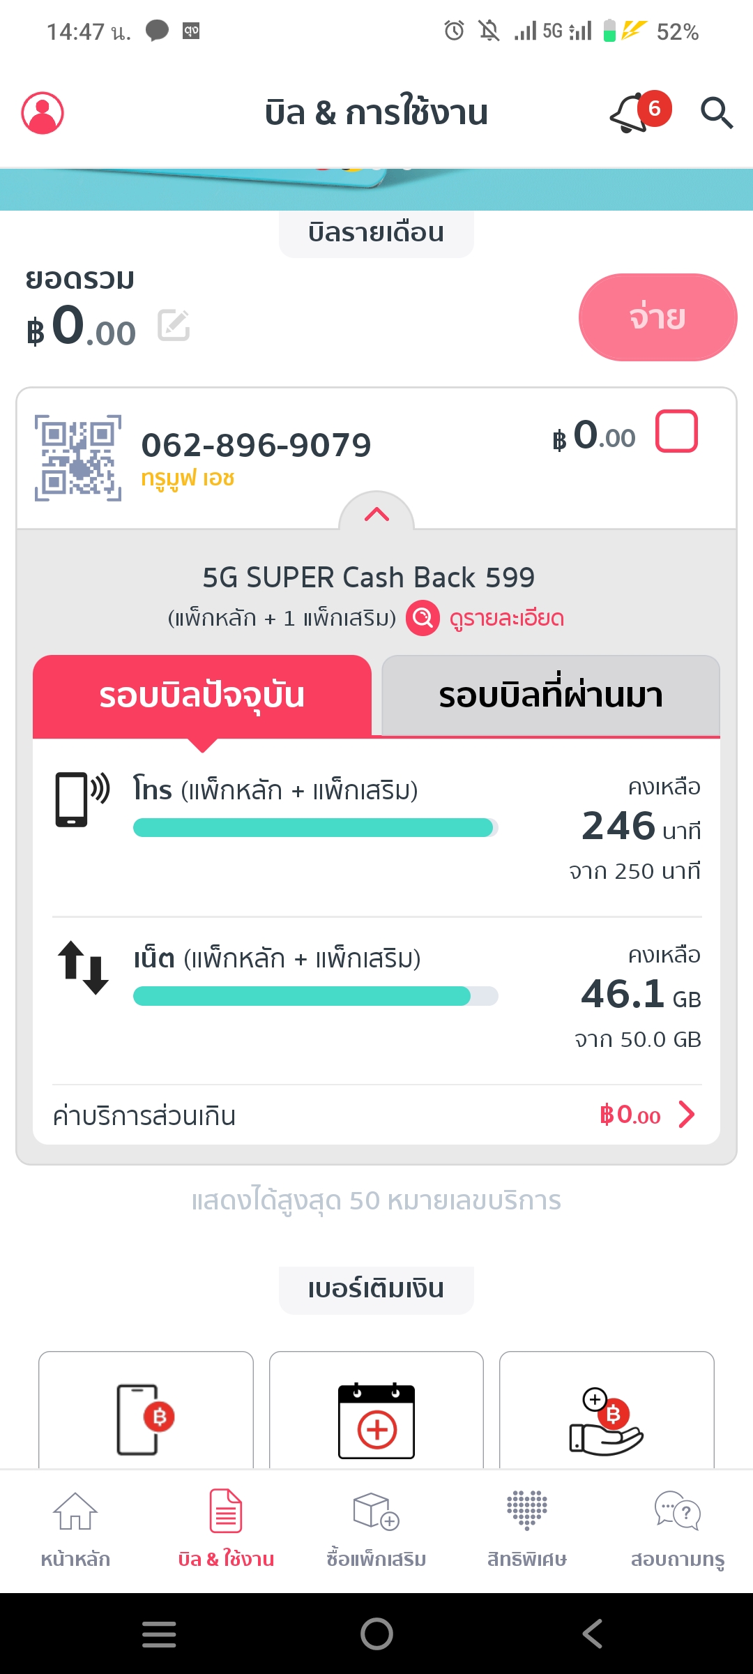Switch to รอบบิลที่ผ่านมา tab
753x1674 pixels.
coord(551,695)
